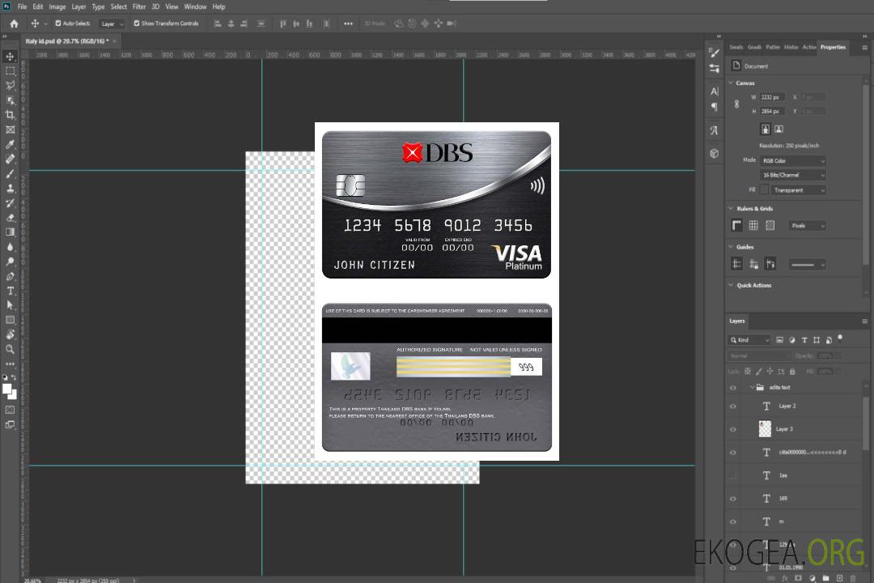Viewport: 874px width, 583px height.
Task: Open the layer filter Kind dropdown
Action: tap(749, 340)
